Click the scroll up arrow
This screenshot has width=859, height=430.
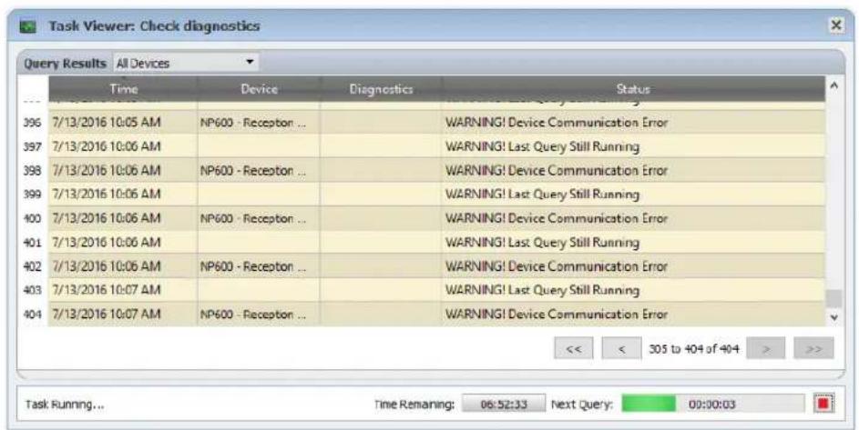pos(833,85)
